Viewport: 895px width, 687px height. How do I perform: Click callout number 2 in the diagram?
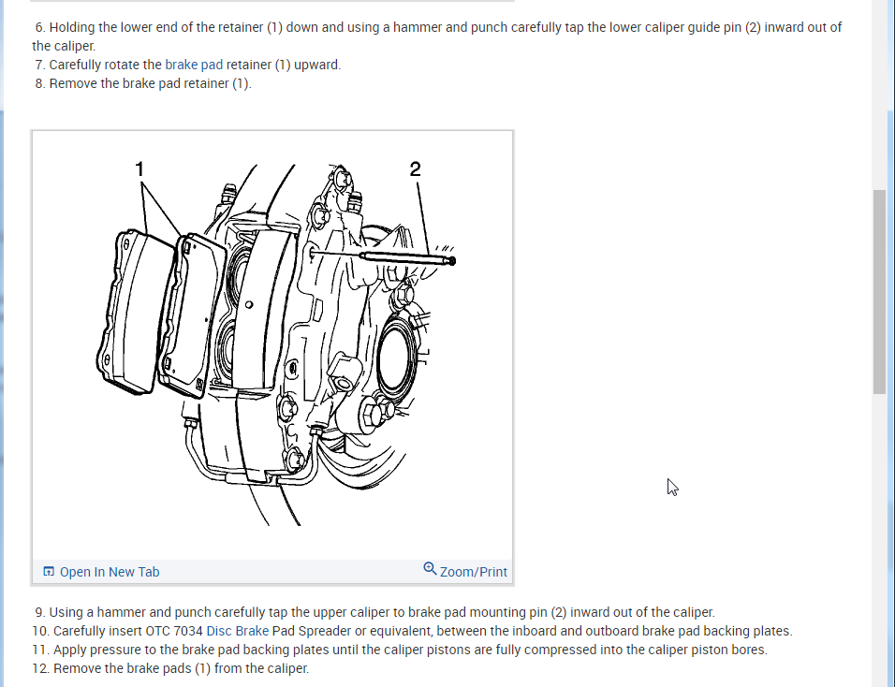[x=416, y=168]
